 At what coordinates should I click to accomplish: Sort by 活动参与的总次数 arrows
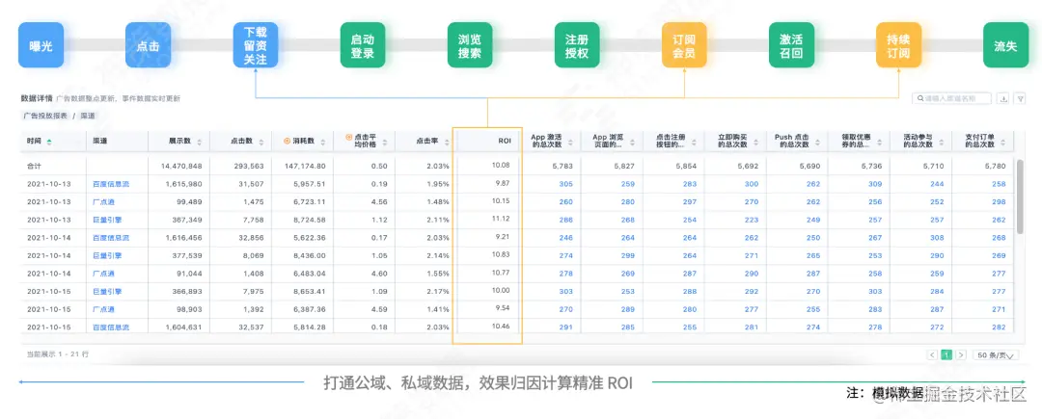coord(941,142)
